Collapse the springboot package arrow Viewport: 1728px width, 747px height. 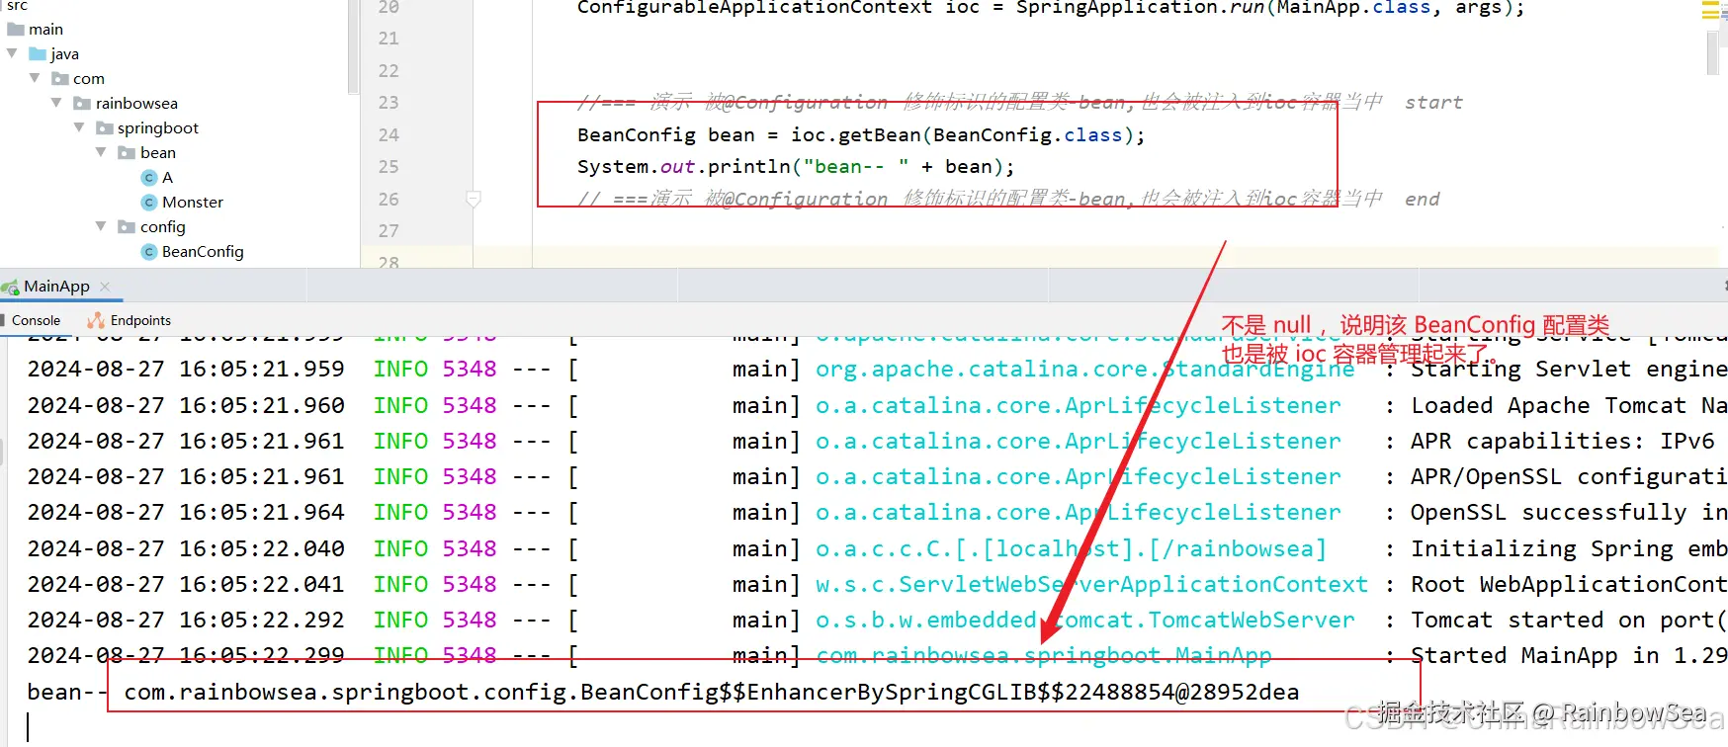click(79, 127)
